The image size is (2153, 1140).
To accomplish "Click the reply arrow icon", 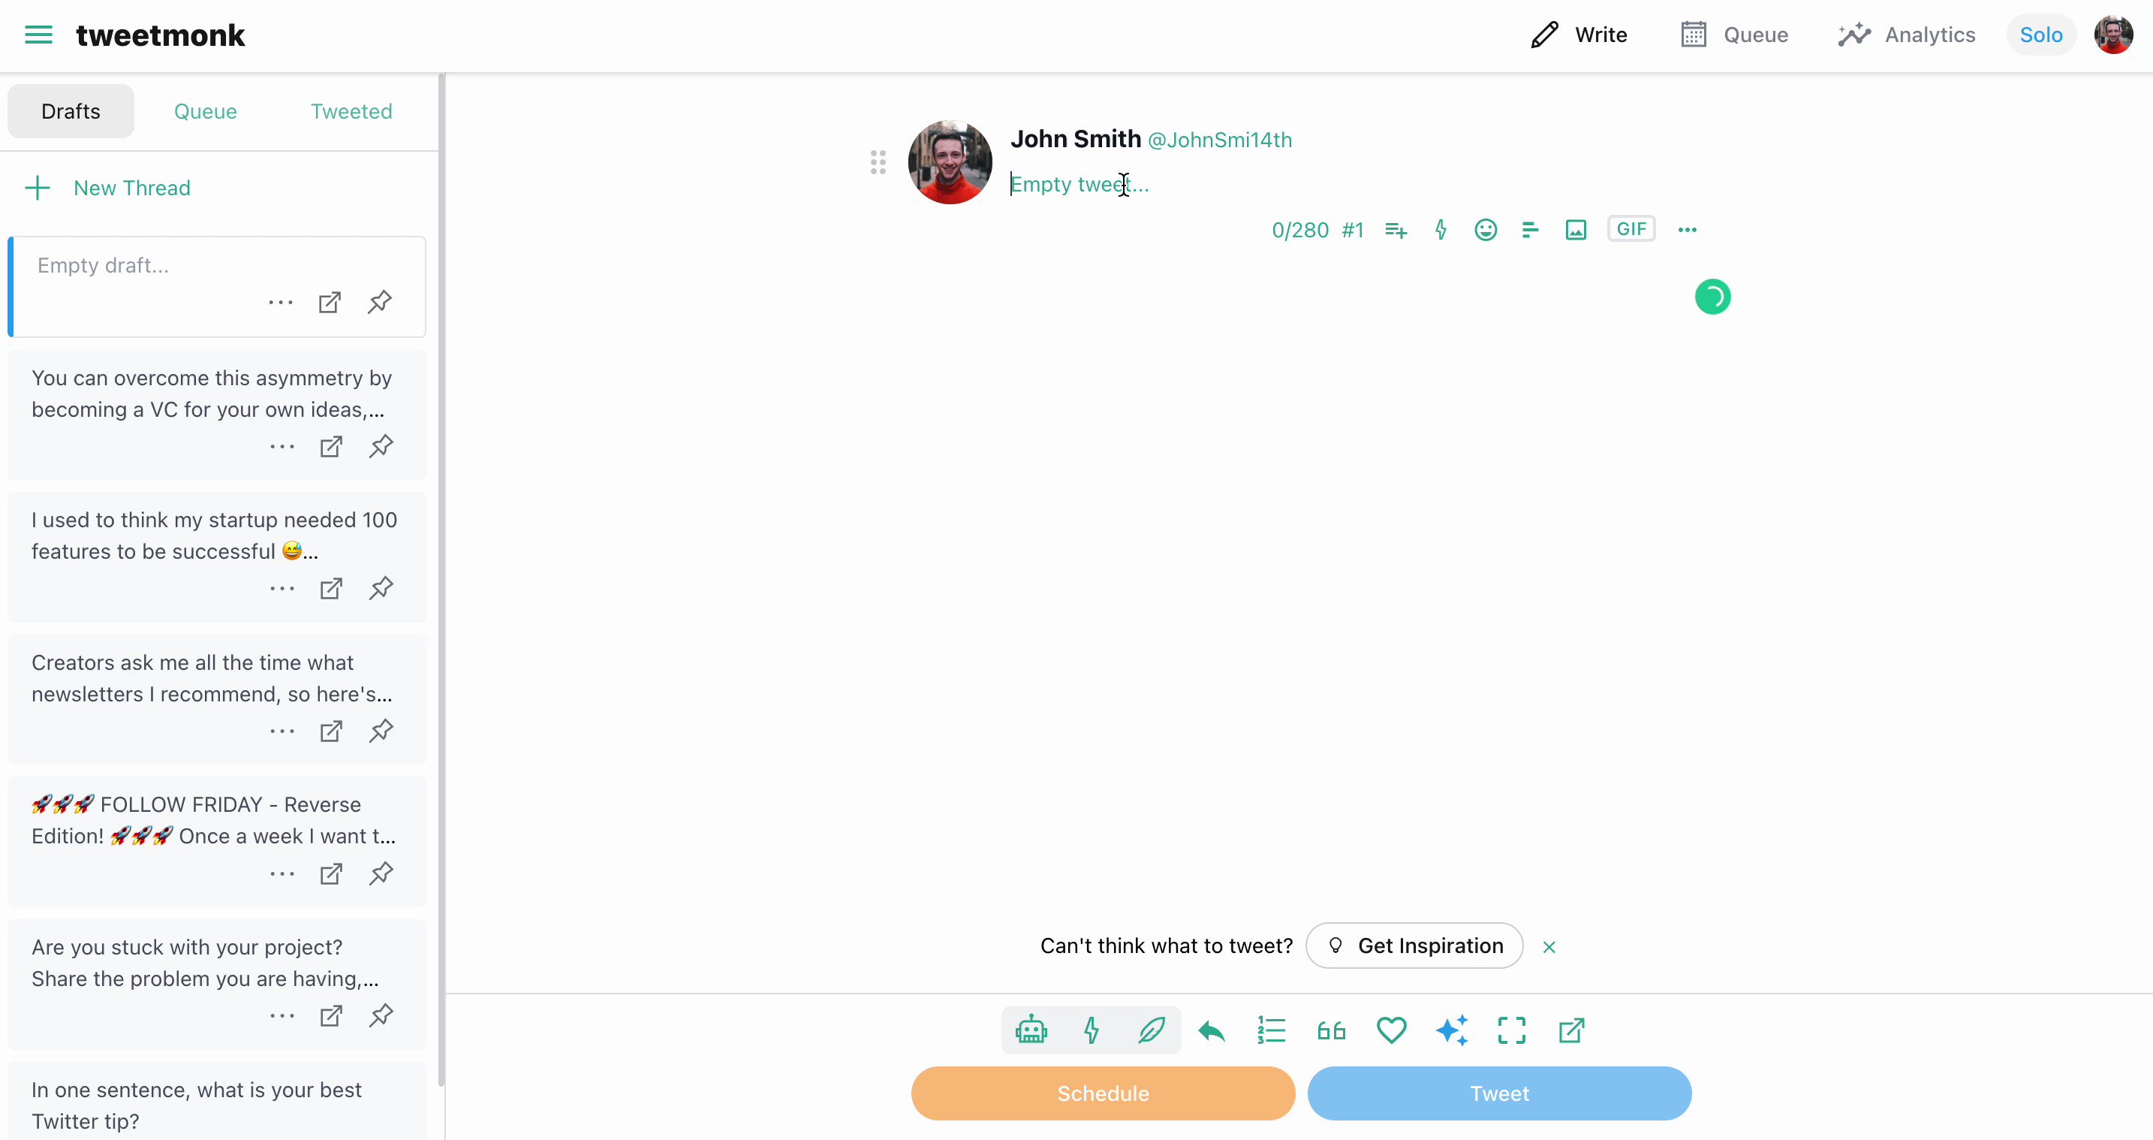I will click(x=1211, y=1030).
